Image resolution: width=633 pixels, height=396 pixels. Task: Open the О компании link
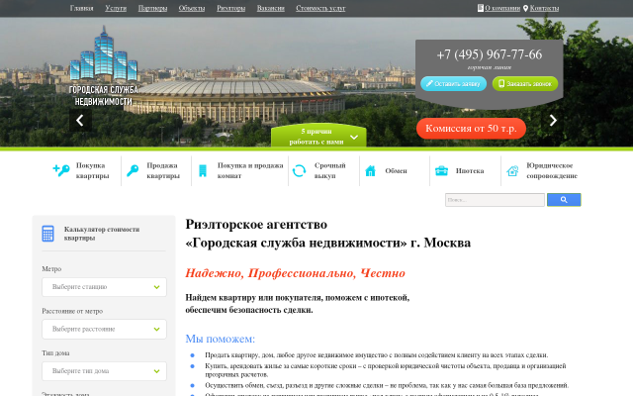[x=502, y=8]
